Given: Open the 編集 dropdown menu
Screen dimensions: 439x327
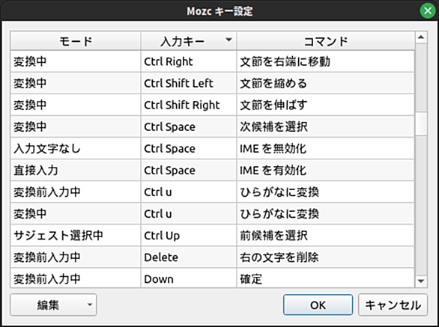Looking at the screenshot, I should pyautogui.click(x=53, y=305).
